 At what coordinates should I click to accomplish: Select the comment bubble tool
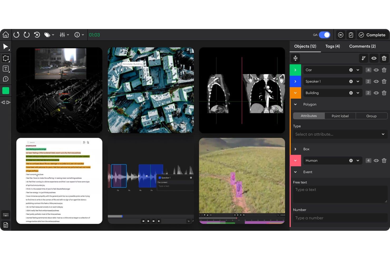[6, 79]
